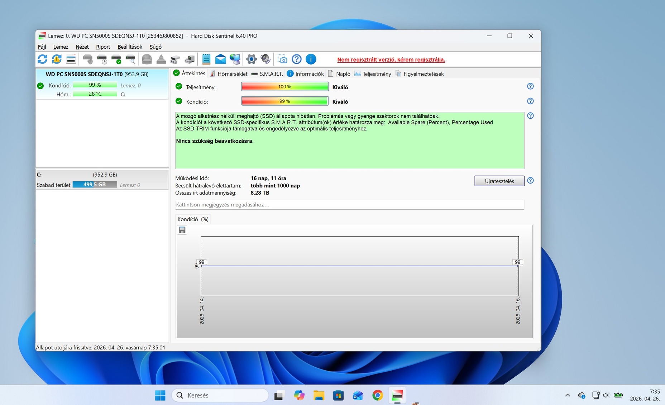This screenshot has height=405, width=665.
Task: Click the grey eject-triangle toolbar icon
Action: coord(161,59)
